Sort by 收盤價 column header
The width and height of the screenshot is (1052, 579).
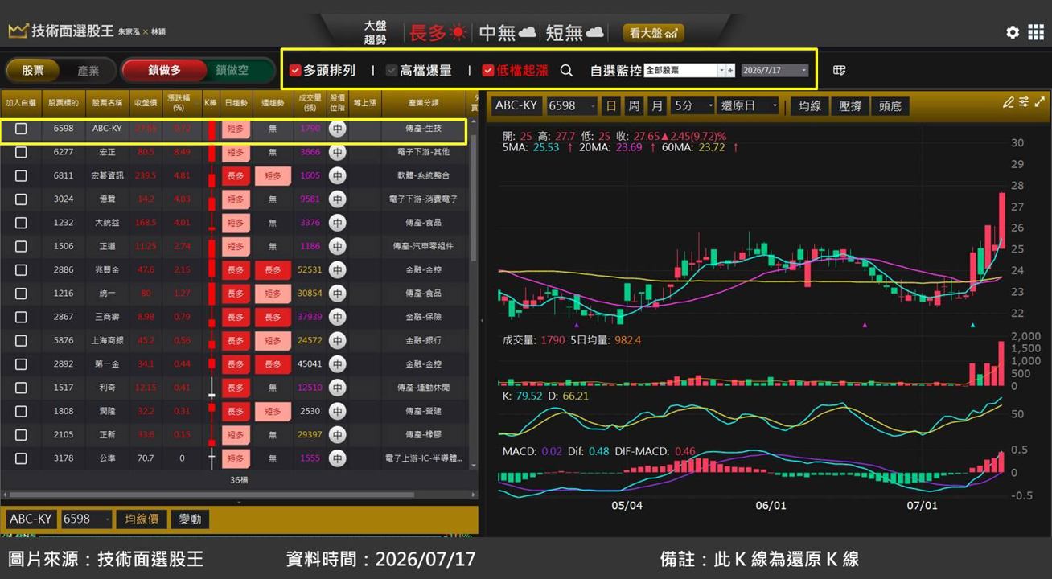(x=146, y=103)
